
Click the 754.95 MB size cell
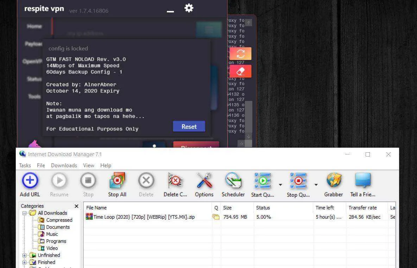[235, 217]
